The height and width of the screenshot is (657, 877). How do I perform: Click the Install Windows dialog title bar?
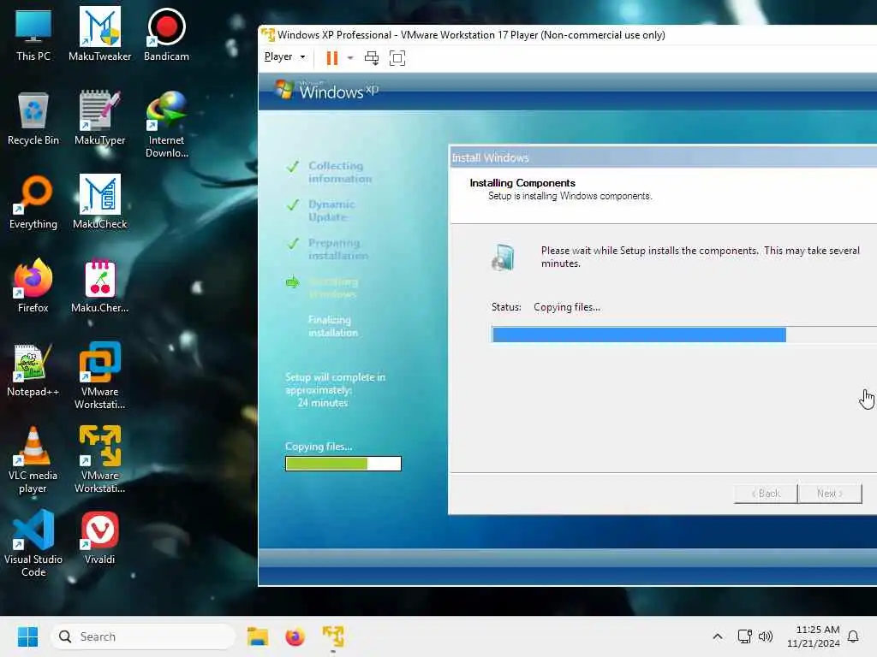coord(664,157)
